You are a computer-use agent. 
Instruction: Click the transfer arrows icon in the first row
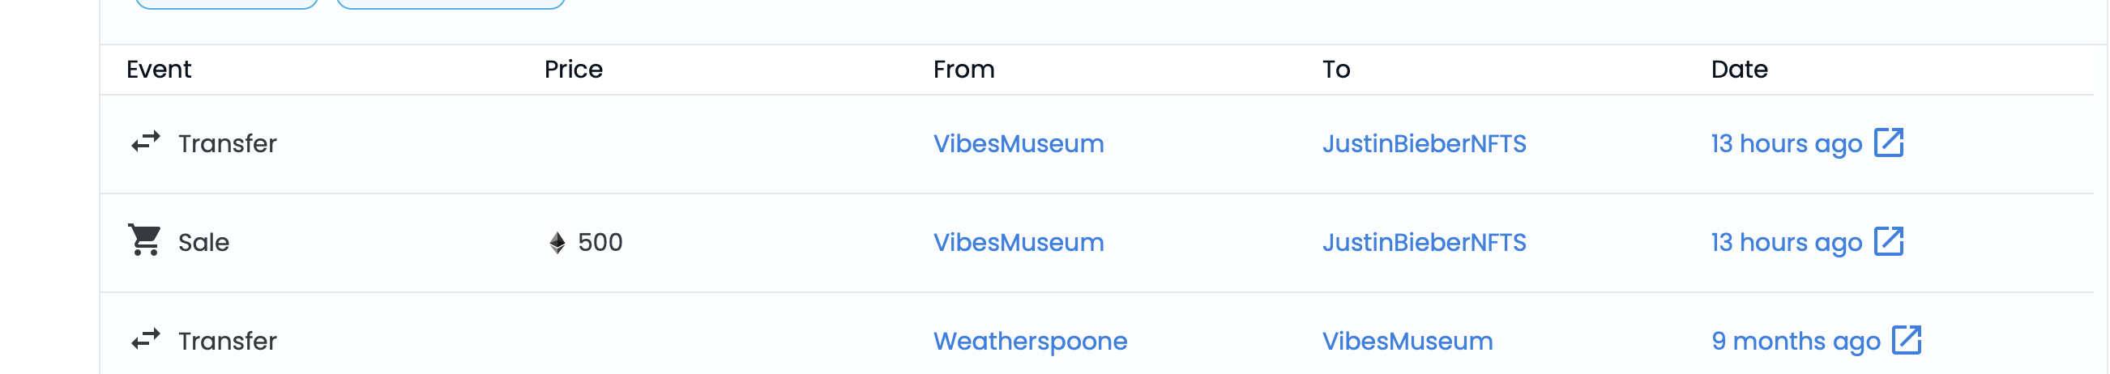point(146,142)
